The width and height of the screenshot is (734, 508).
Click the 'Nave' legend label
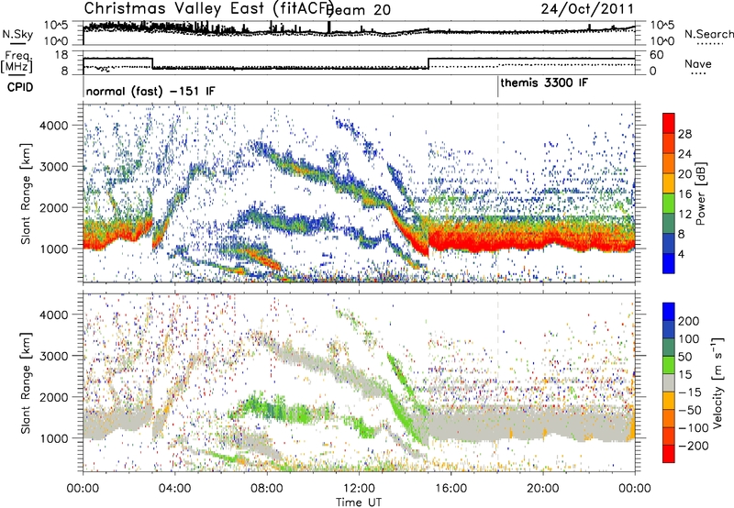coord(698,63)
